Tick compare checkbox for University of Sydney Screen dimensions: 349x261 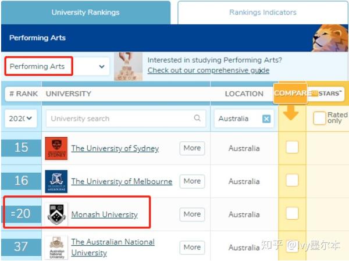click(292, 147)
